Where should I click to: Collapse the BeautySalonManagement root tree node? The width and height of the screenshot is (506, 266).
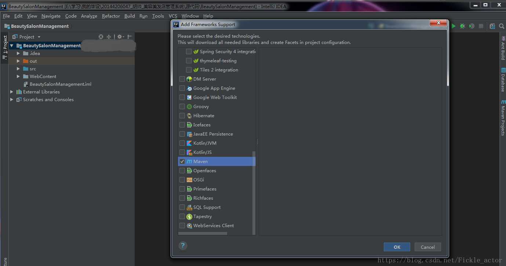pos(12,46)
